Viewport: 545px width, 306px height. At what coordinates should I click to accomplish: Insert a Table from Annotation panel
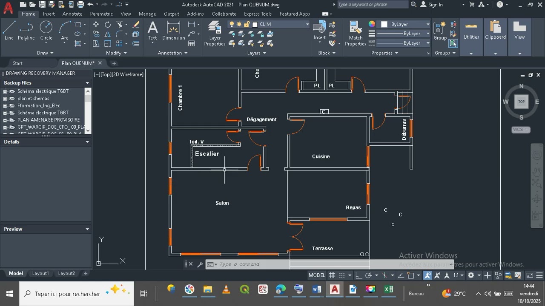pos(192,43)
